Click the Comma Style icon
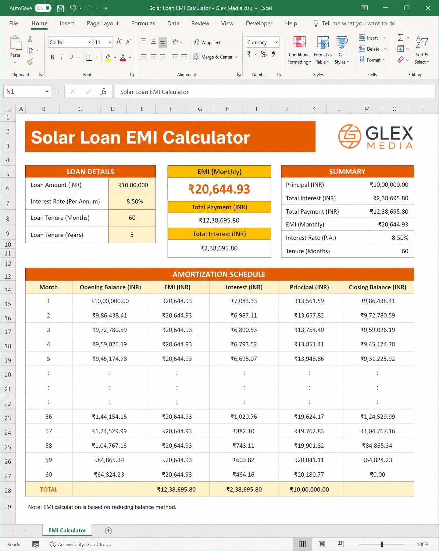The width and height of the screenshot is (439, 551). tap(273, 54)
